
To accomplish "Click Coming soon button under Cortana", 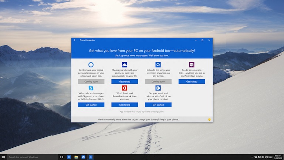I will pyautogui.click(x=91, y=81).
